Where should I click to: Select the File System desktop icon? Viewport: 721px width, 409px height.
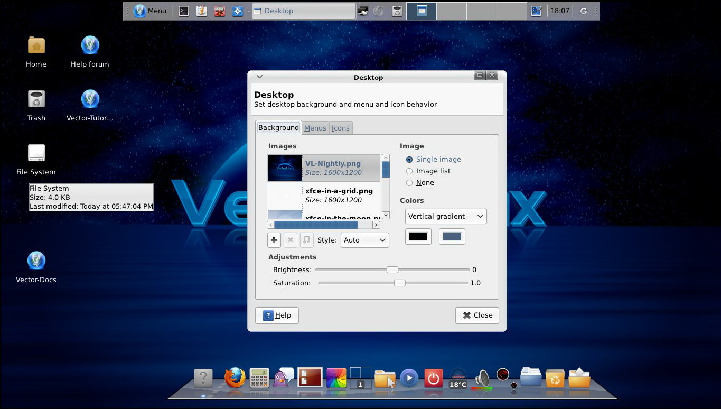coord(36,160)
